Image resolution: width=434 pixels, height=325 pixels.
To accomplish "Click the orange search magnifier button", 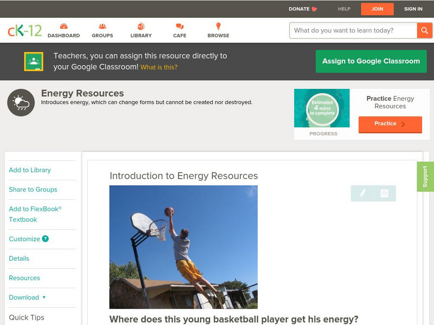I will coord(424,30).
